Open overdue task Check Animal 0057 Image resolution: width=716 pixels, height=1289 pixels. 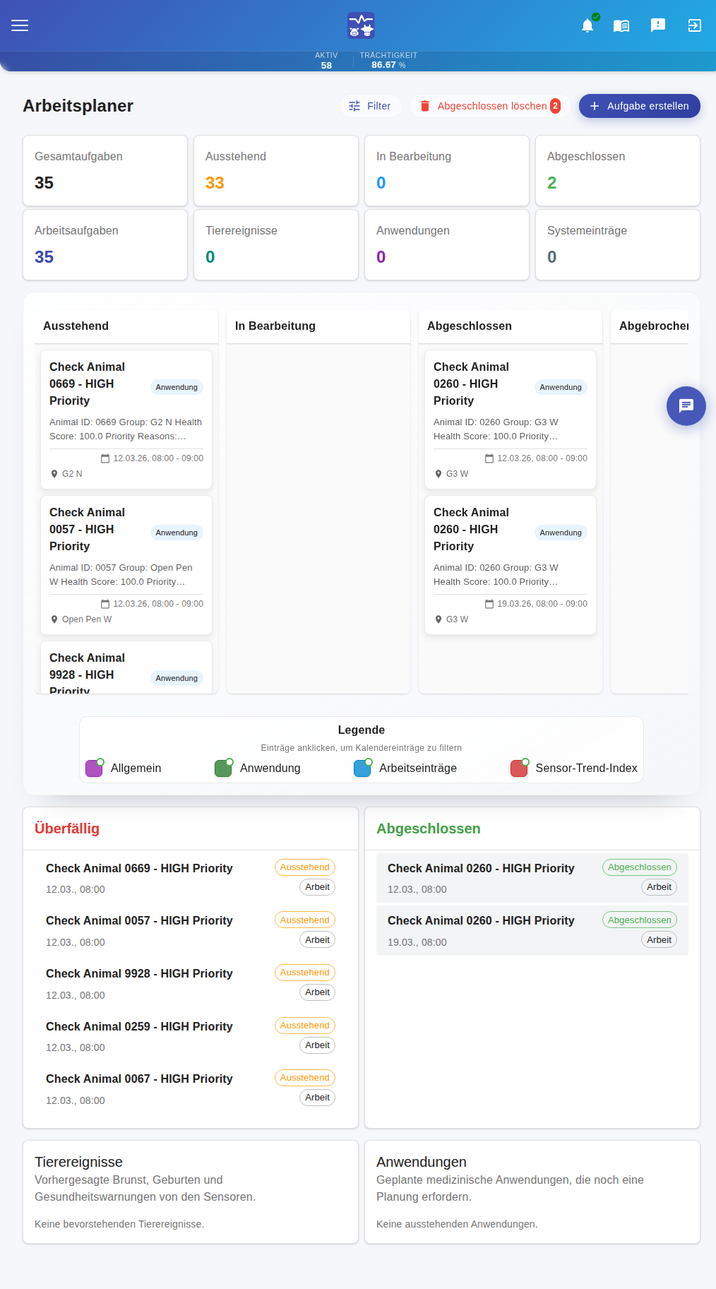pyautogui.click(x=191, y=930)
